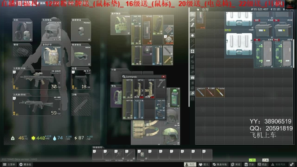Select the Momex balaclava in face cover slot
The height and width of the screenshot is (167, 297).
pos(81,31)
